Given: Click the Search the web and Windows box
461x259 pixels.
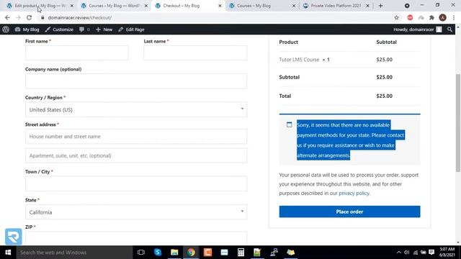Looking at the screenshot, I should point(74,253).
